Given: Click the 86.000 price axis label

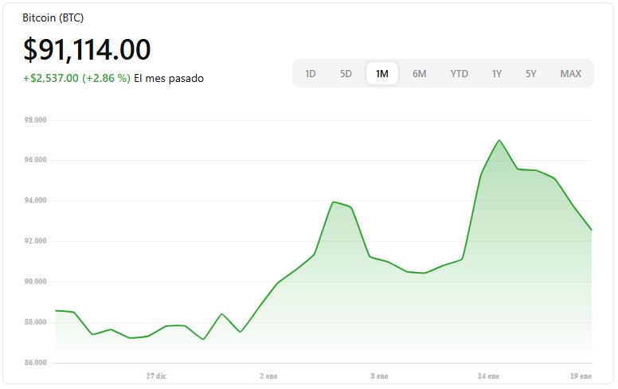Looking at the screenshot, I should pyautogui.click(x=36, y=363).
